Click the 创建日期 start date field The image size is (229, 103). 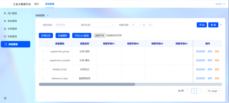(135, 25)
